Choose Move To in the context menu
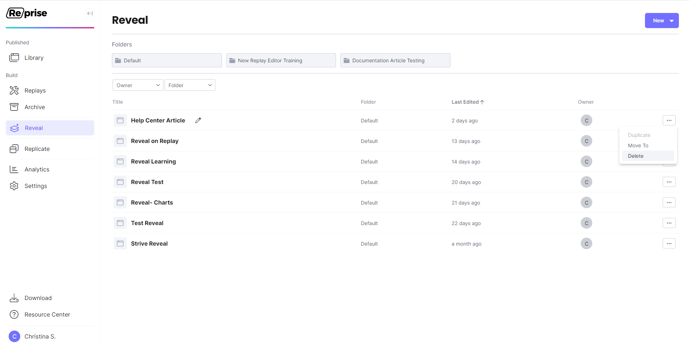 [x=648, y=145]
